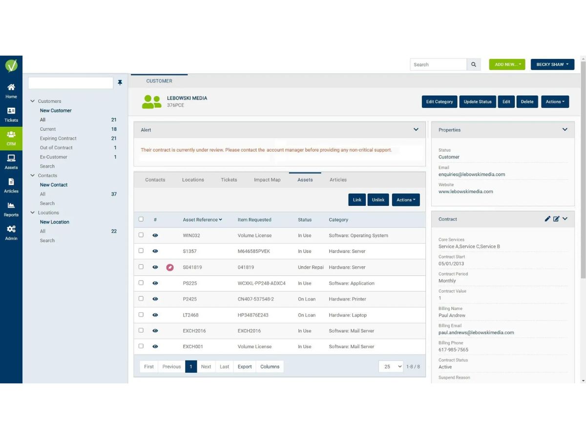View asset S041819 via eye icon

pos(155,267)
